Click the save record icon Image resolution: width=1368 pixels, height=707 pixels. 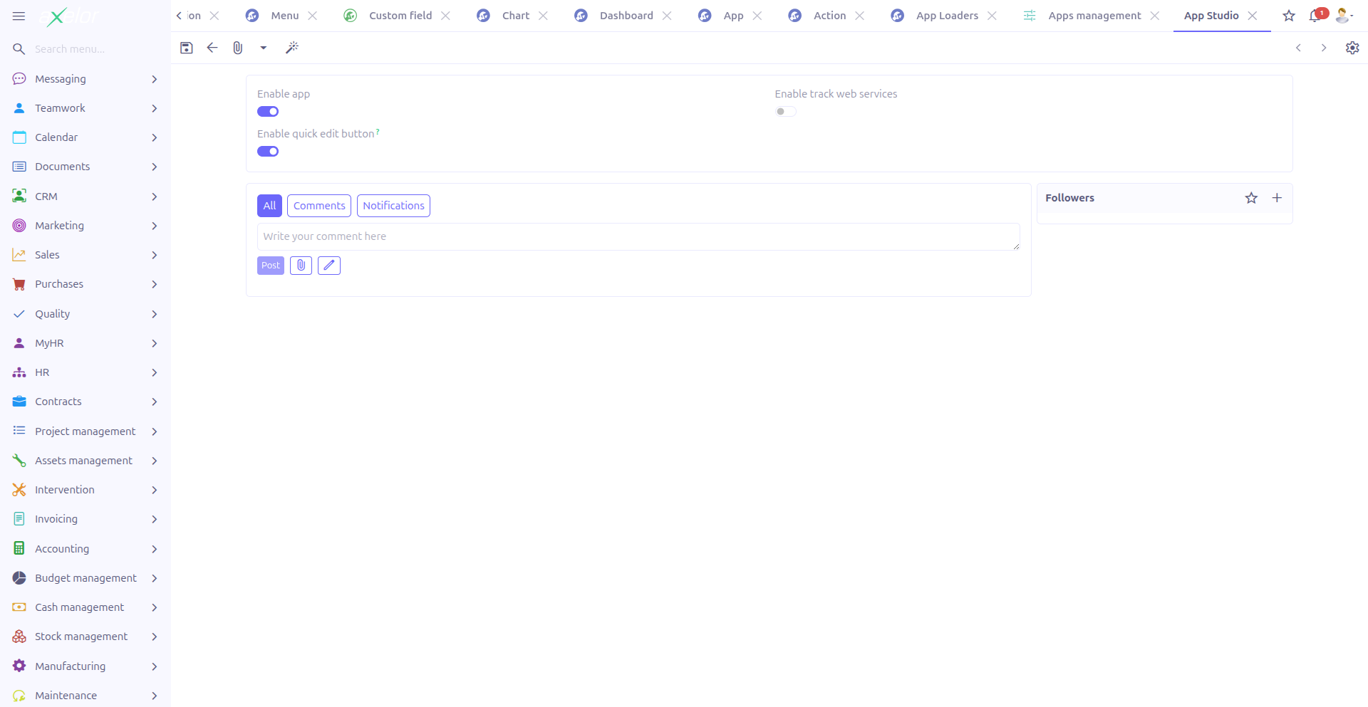click(x=187, y=48)
